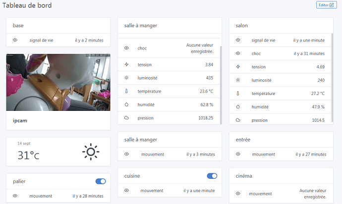Click the 'cinéma' card title
Screen dimensions: 342x204
pyautogui.click(x=244, y=176)
